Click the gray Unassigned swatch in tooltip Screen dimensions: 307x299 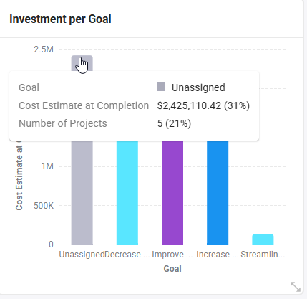(x=161, y=87)
